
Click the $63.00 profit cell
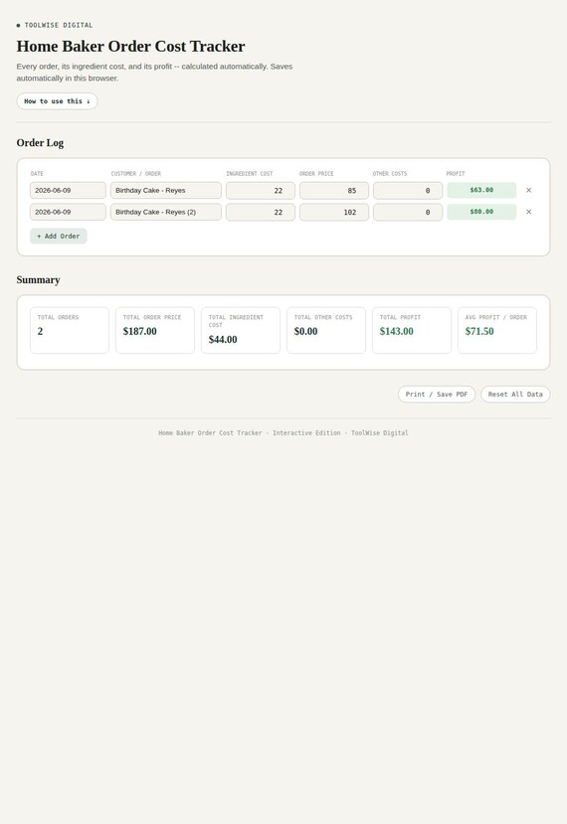481,190
